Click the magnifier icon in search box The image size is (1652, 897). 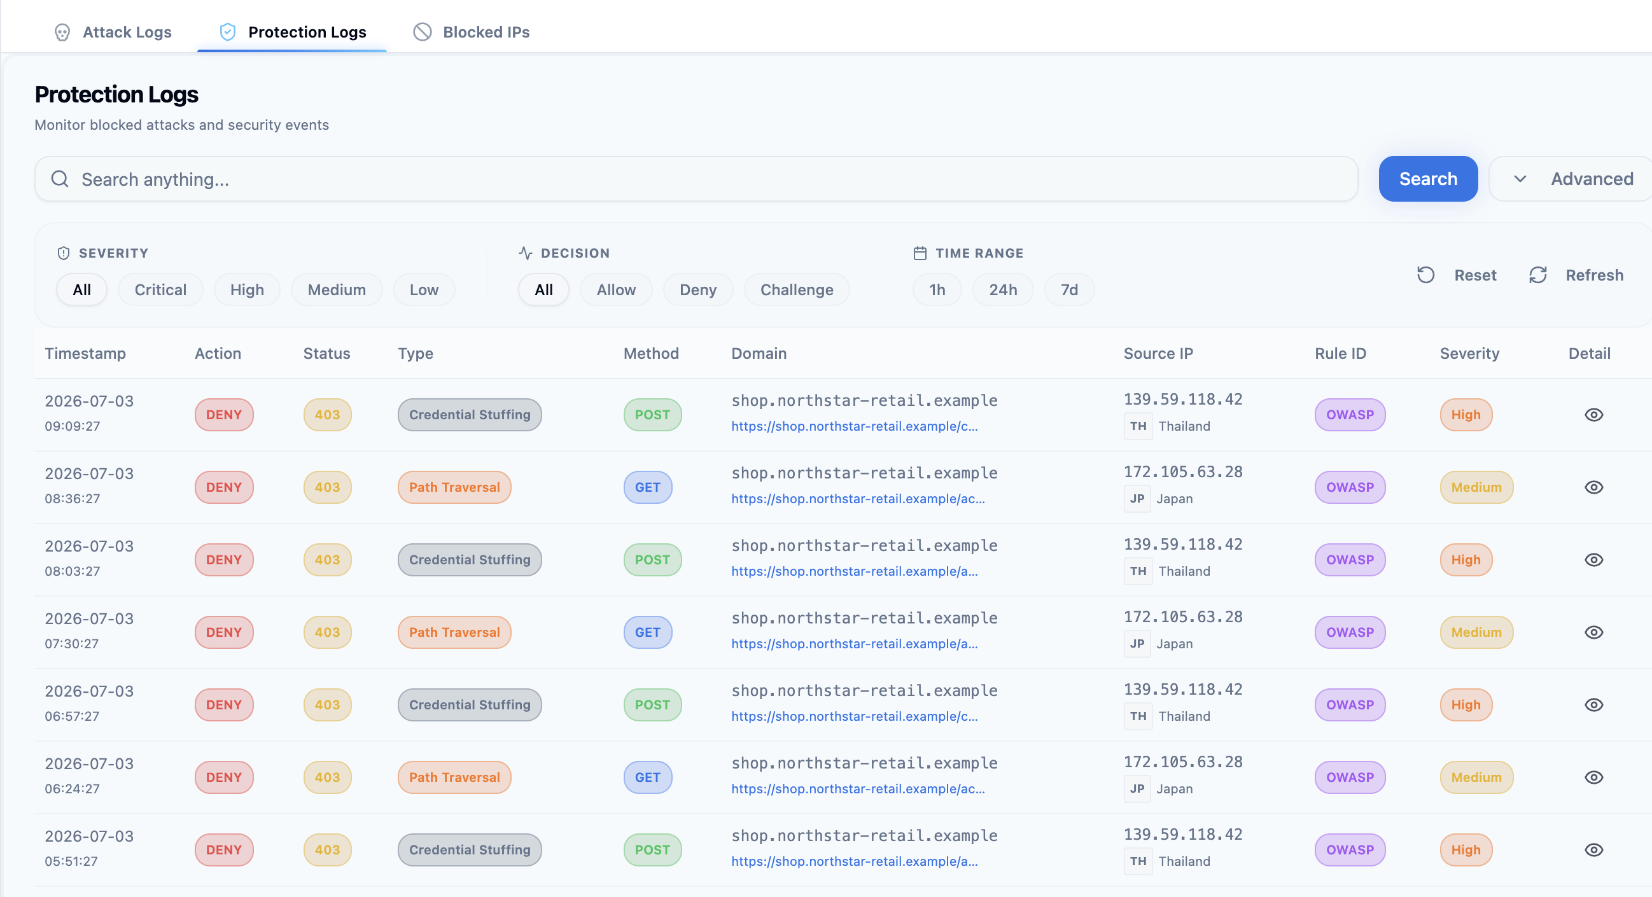click(x=60, y=179)
